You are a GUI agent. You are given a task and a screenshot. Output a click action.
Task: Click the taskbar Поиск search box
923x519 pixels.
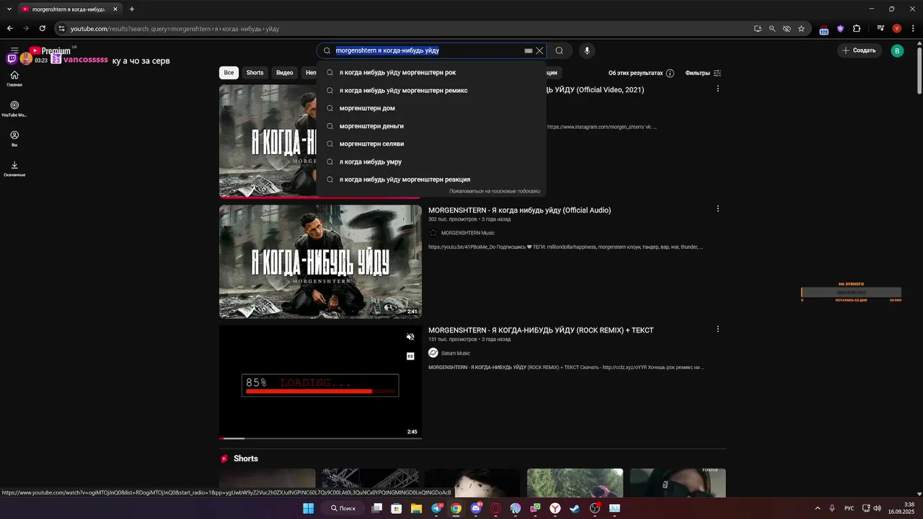343,508
